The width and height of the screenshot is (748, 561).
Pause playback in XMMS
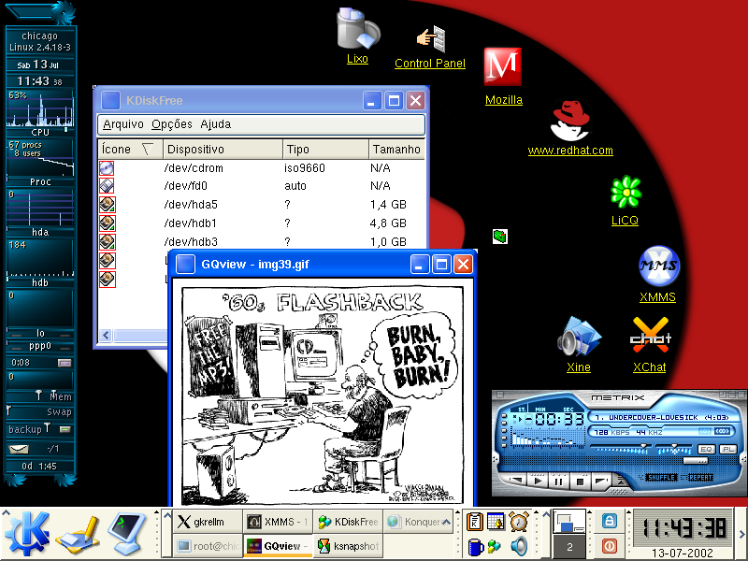558,481
